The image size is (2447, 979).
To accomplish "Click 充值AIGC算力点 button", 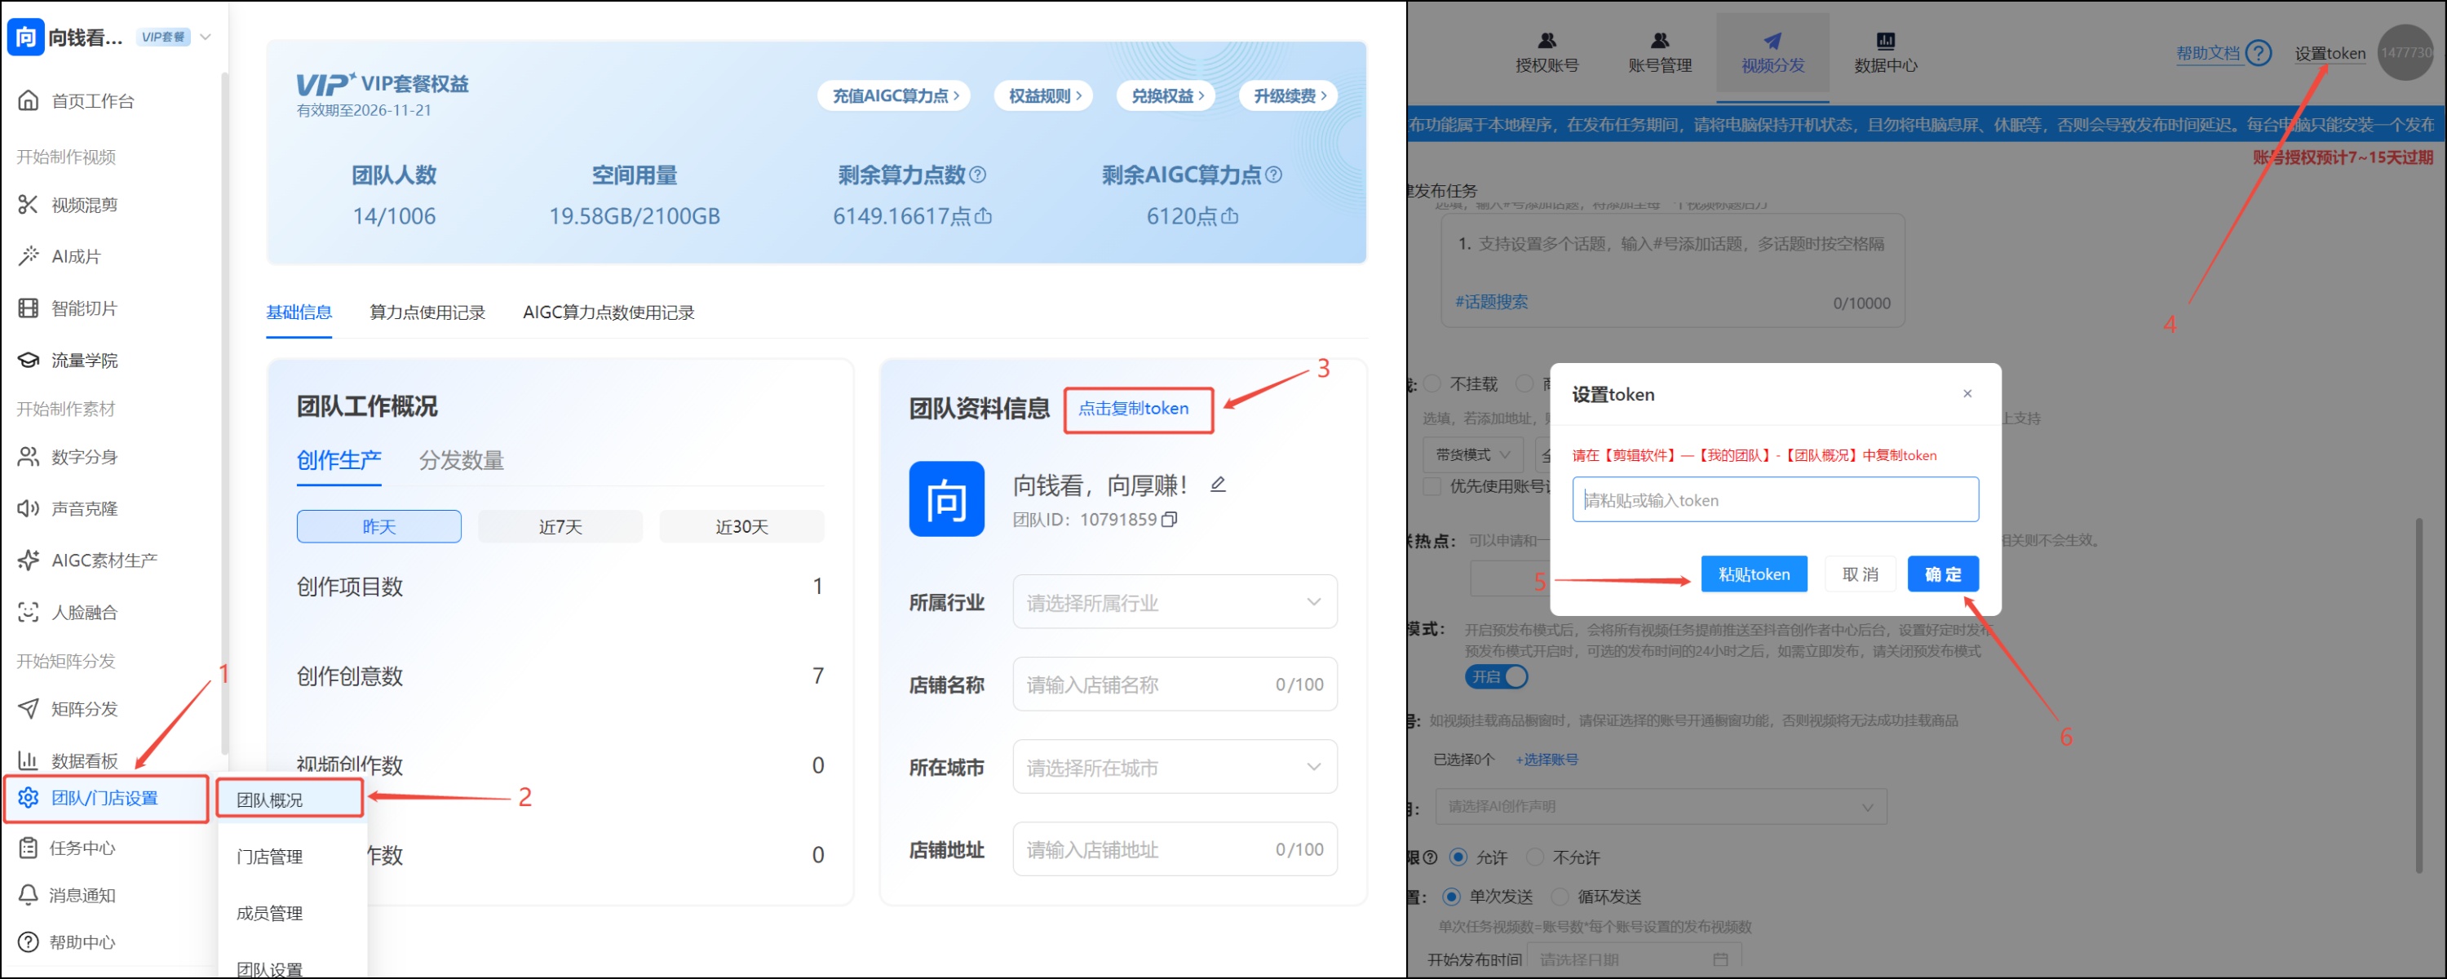I will tap(895, 95).
